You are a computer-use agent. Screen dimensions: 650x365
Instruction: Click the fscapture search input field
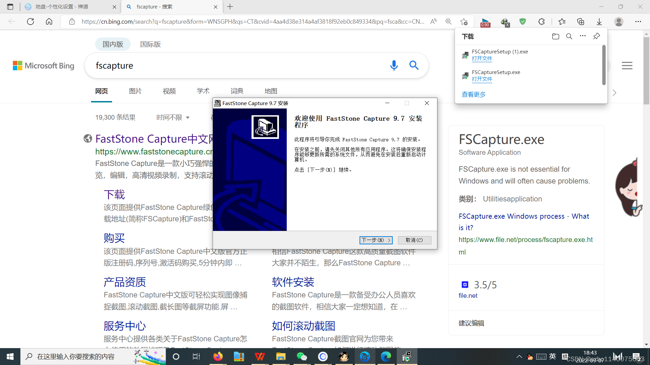click(237, 66)
